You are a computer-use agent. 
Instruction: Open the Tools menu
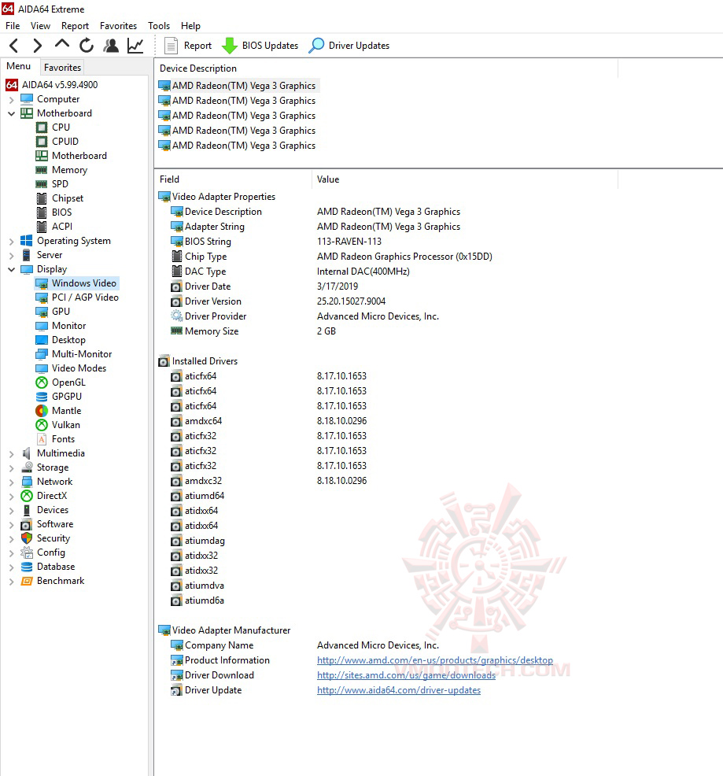(x=159, y=26)
